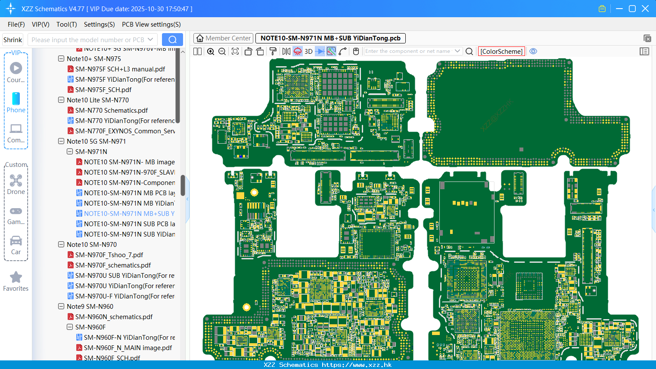Open the Drone category
The image size is (656, 369).
click(x=16, y=184)
